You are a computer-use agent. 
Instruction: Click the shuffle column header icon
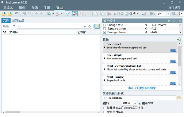(x=5, y=32)
